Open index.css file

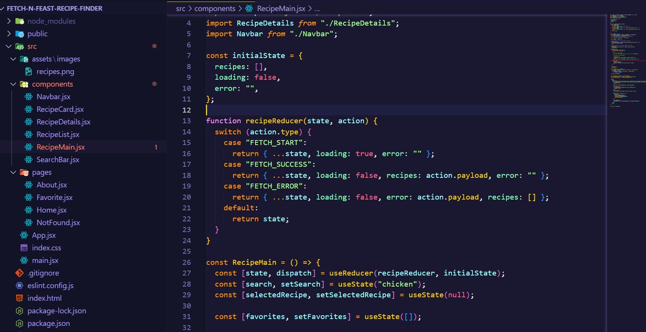46,248
